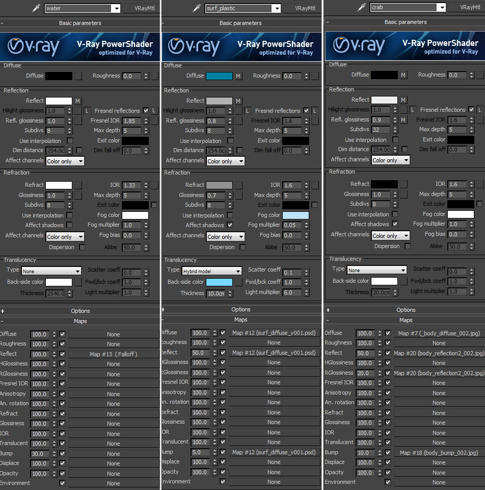This screenshot has height=490, width=485.
Task: Toggle surf_plastic Fresnel lock L button
Action: pos(315,111)
